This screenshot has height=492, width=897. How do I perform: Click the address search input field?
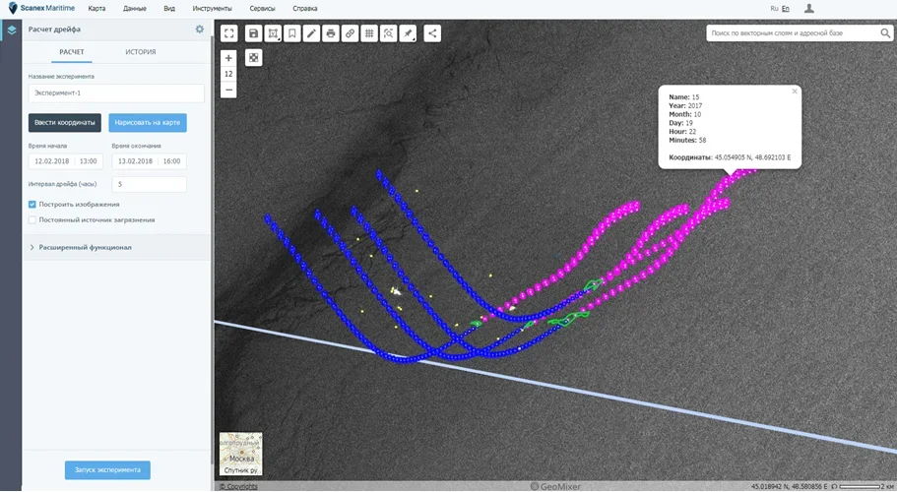click(791, 33)
